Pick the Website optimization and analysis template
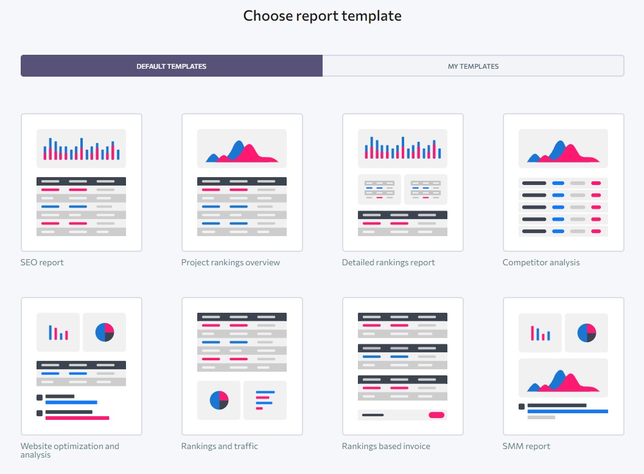Viewport: 644px width, 474px height. tap(82, 366)
